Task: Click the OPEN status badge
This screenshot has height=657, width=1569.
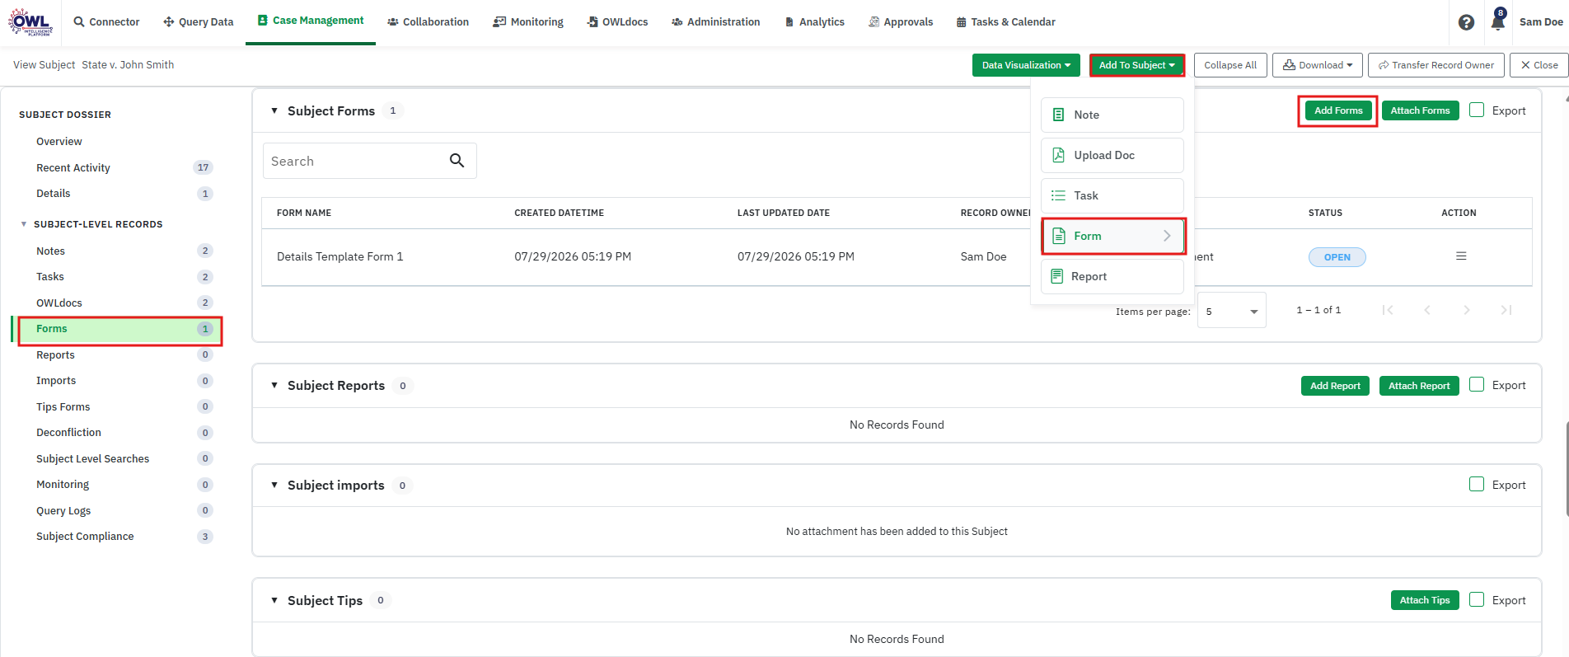Action: coord(1337,257)
